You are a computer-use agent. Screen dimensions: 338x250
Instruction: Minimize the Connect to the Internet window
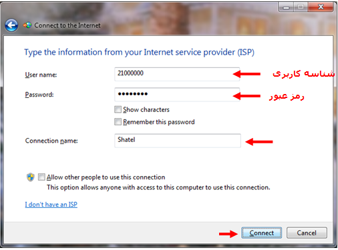click(x=286, y=7)
